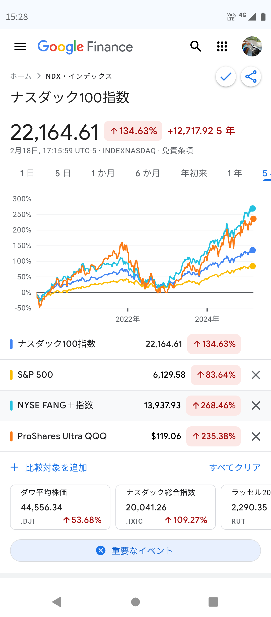Remove NYSE FANG+ index comparison
Viewport: 271px width, 617px height.
[256, 406]
